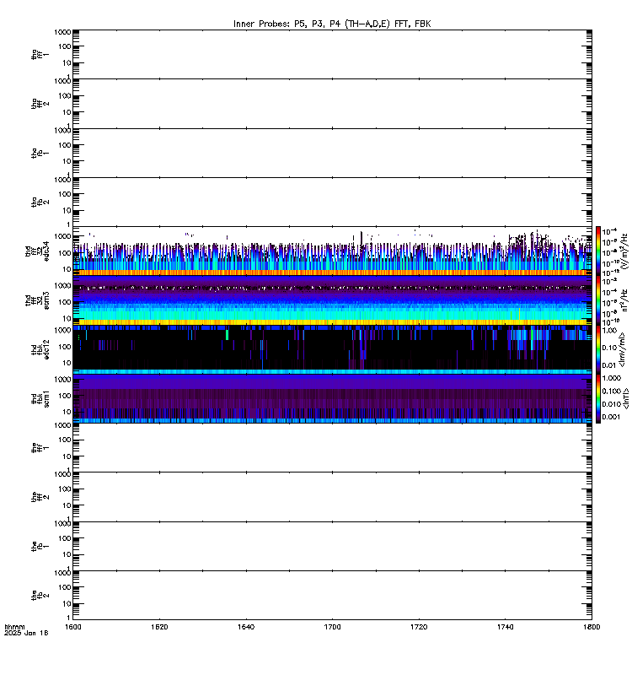Click the 'thd fff 32 edc34' panel label
The width and height of the screenshot is (632, 675).
37,251
